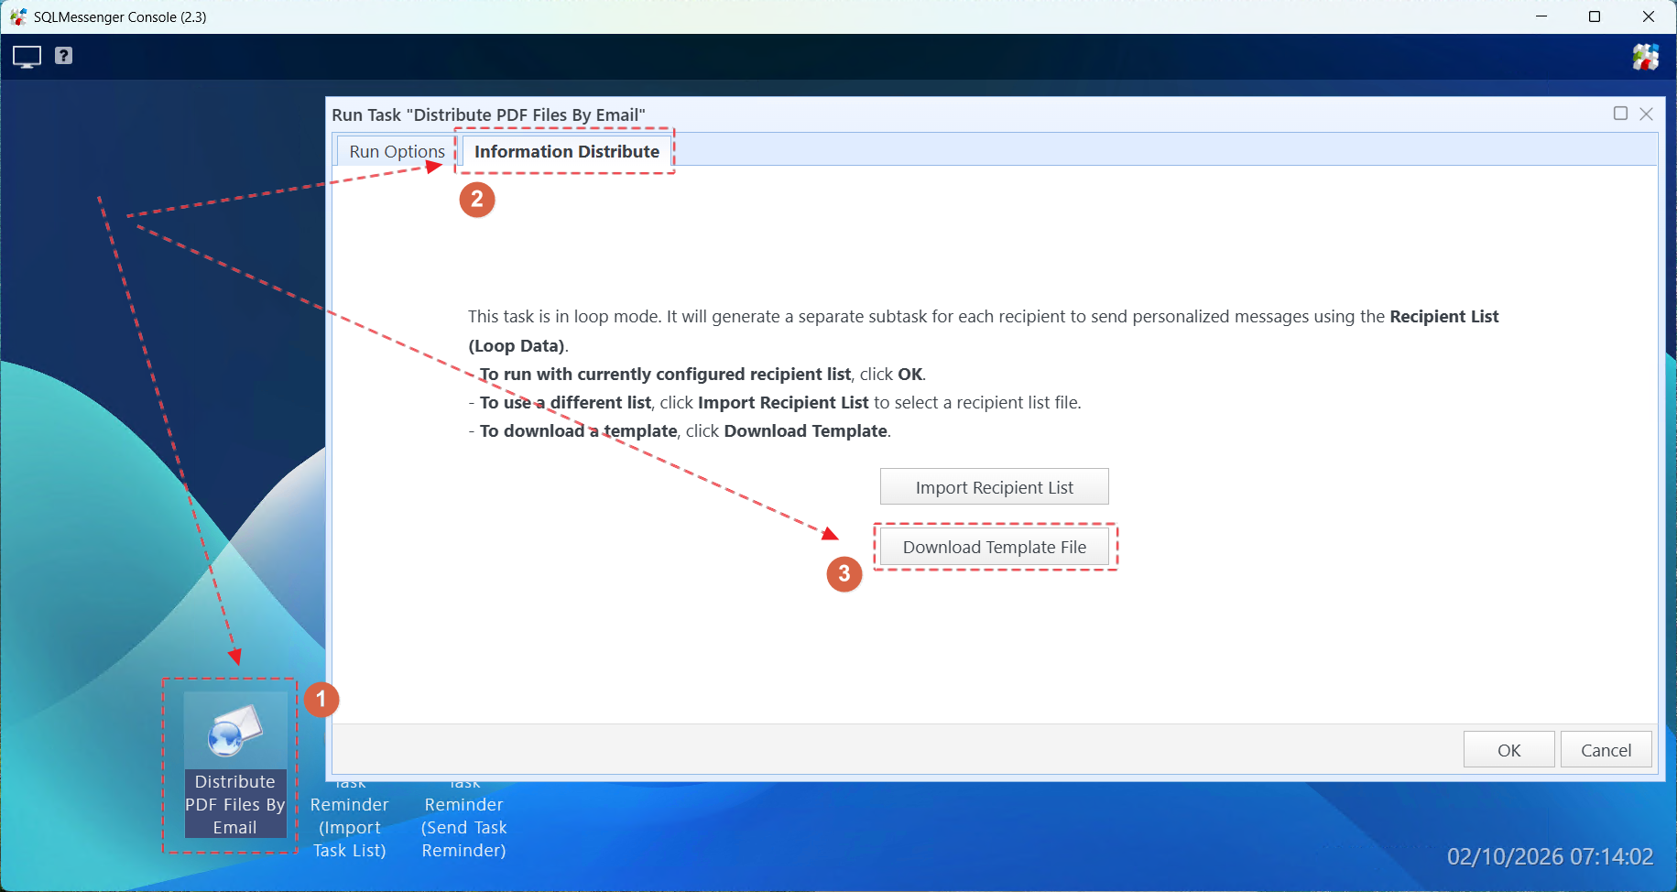Dismiss the dialog with Cancel
The height and width of the screenshot is (892, 1677).
[1606, 749]
